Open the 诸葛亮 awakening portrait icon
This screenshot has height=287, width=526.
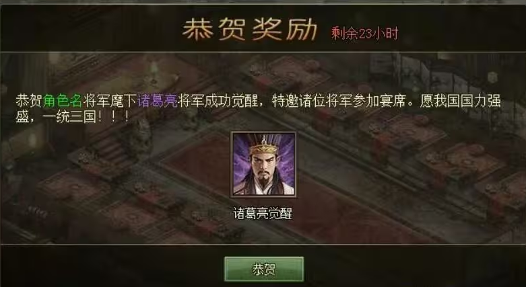point(263,164)
